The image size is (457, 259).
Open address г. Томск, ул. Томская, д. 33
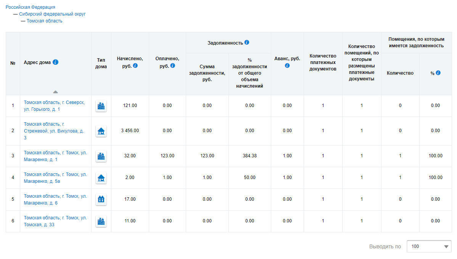click(55, 221)
